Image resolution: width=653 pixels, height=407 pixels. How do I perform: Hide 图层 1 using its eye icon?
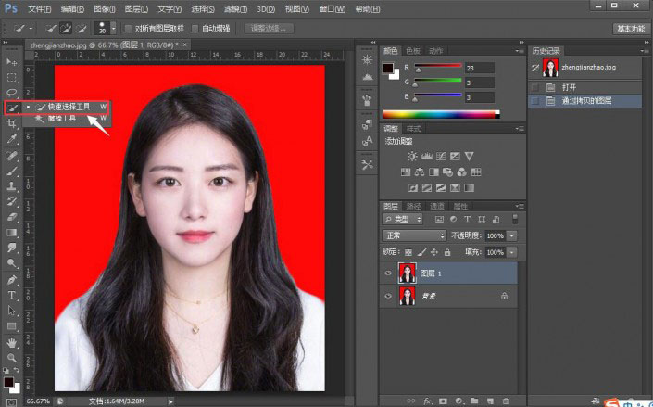coord(388,273)
